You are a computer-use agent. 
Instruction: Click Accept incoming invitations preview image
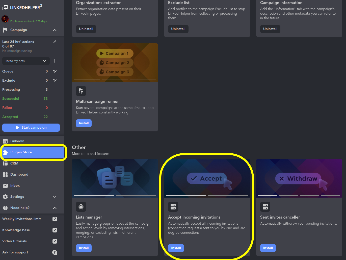pos(207,178)
